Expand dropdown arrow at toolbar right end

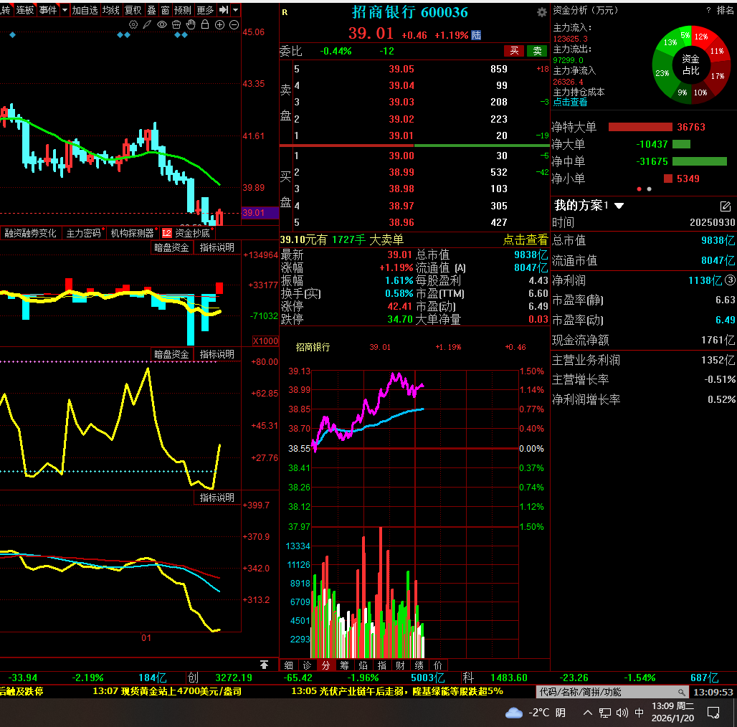click(x=235, y=10)
